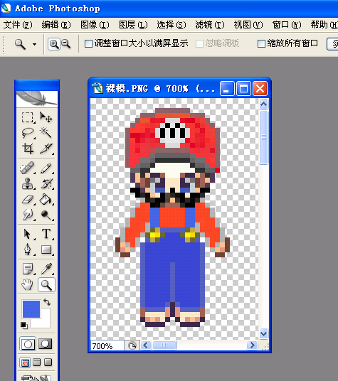Screen dimensions: 338x381
Task: Open the 窗口(W) menu
Action: tap(287, 25)
